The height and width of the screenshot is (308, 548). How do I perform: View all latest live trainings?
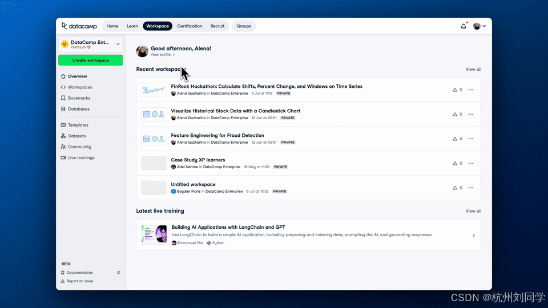pos(473,211)
